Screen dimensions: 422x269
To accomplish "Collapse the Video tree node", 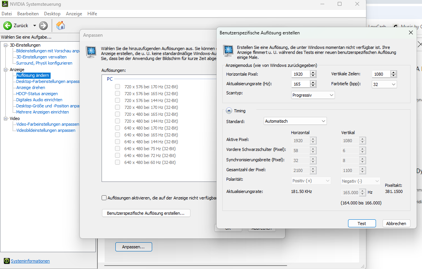I will click(5, 118).
